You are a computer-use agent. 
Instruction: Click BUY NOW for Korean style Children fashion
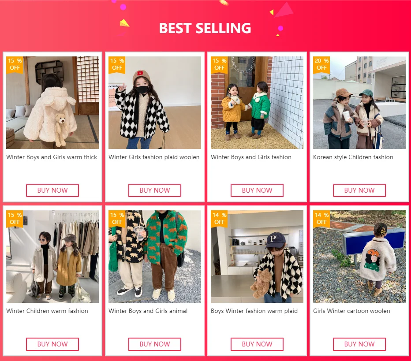[x=359, y=190]
